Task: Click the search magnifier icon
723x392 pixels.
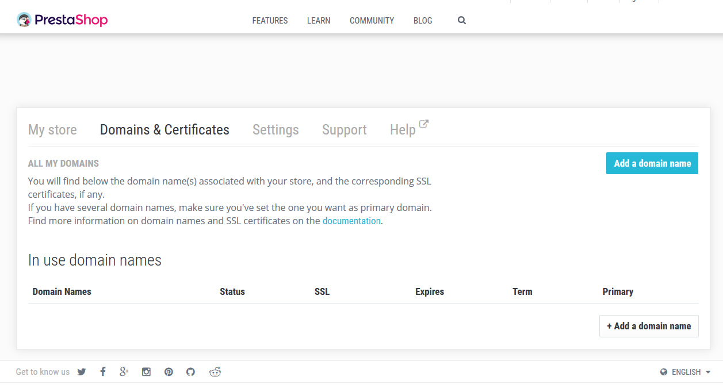Action: coord(461,20)
